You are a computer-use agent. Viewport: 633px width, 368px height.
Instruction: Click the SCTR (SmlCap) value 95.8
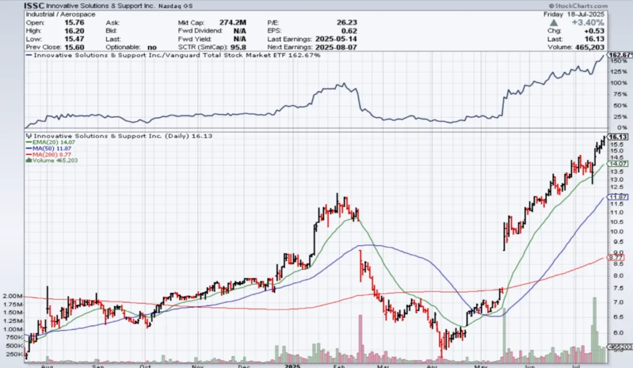pyautogui.click(x=238, y=47)
